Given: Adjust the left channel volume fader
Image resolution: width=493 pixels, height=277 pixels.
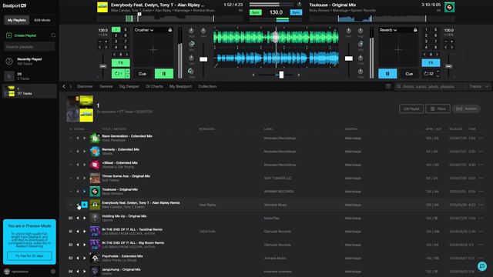Looking at the screenshot, I should [203, 59].
